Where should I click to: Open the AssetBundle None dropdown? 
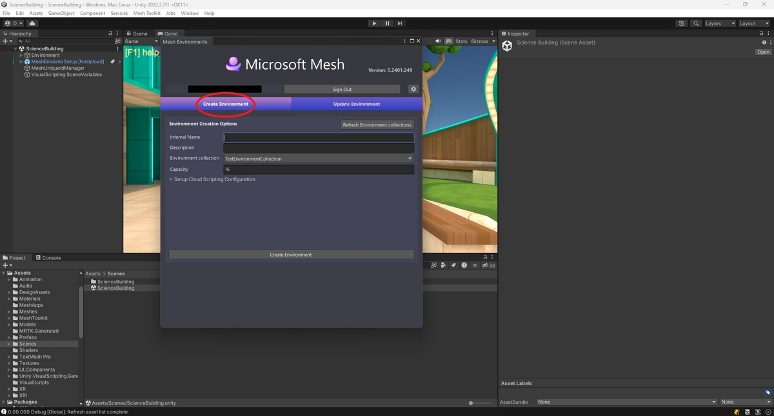click(x=626, y=402)
